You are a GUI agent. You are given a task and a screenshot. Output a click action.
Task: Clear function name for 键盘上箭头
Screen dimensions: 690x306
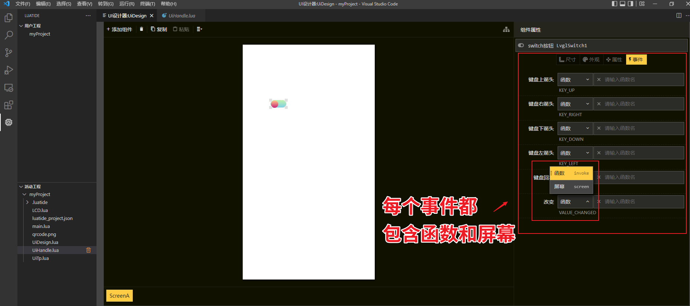[599, 80]
